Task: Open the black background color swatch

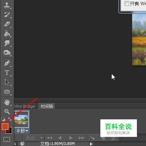Action: point(11,131)
